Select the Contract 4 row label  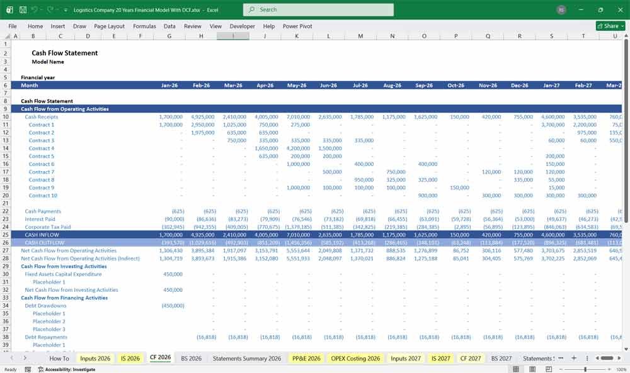point(42,148)
